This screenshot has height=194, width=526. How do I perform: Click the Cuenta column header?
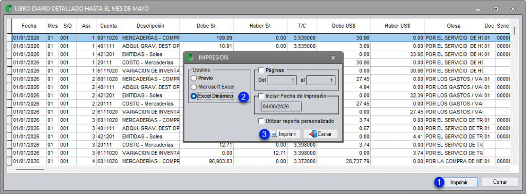point(109,26)
